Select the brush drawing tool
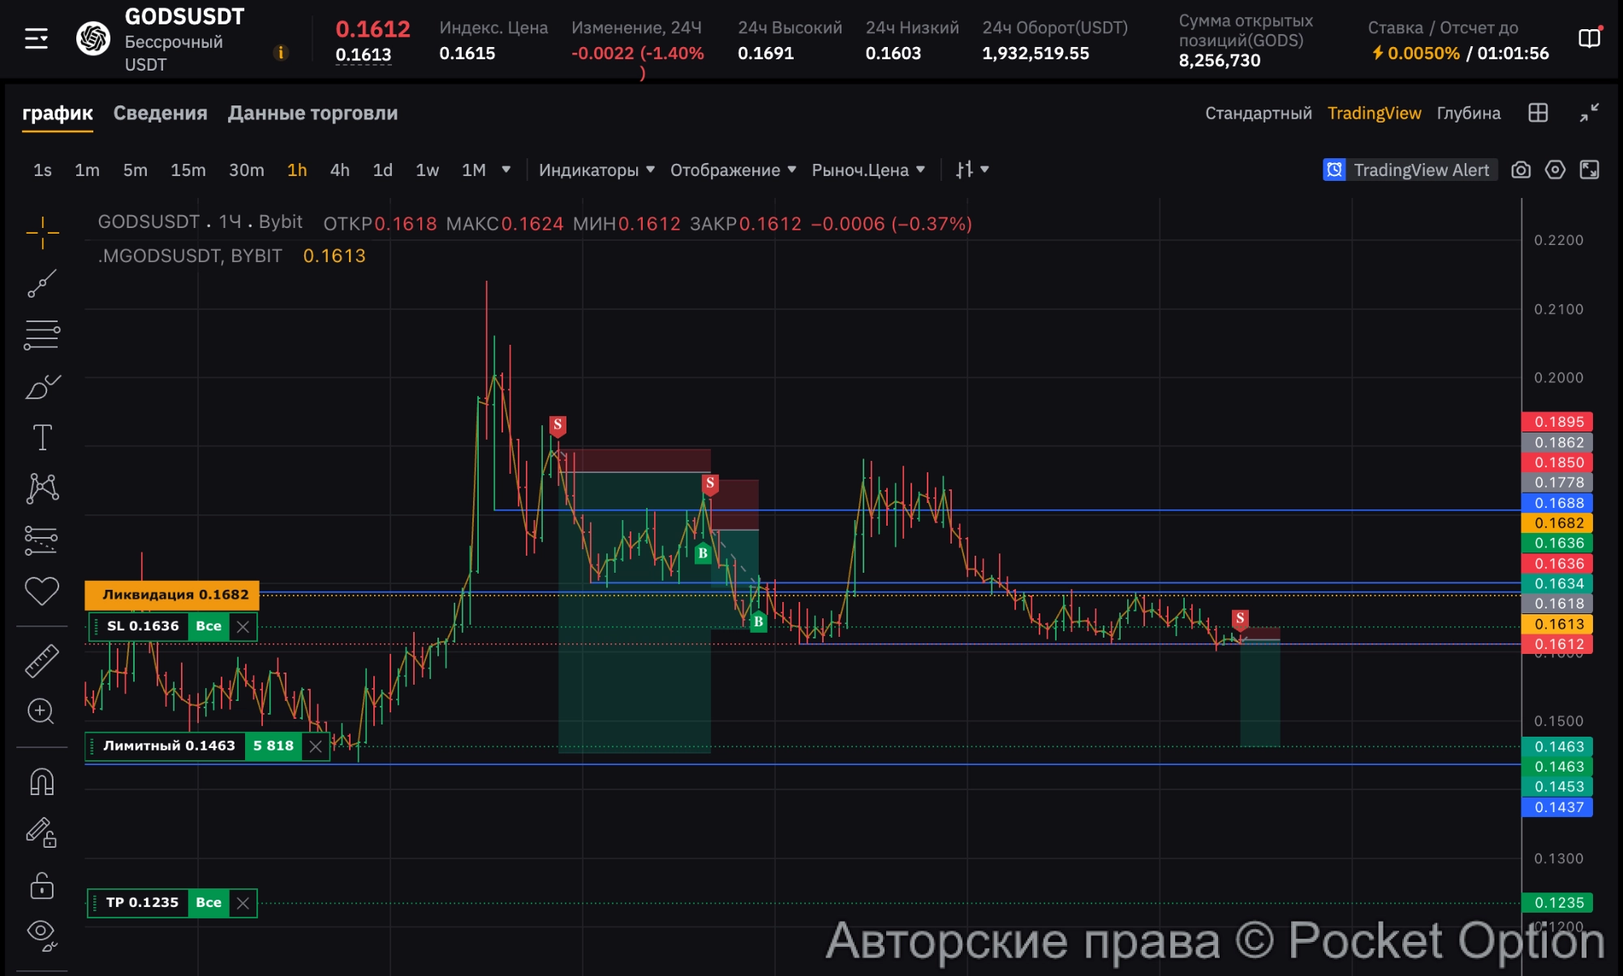 [42, 387]
